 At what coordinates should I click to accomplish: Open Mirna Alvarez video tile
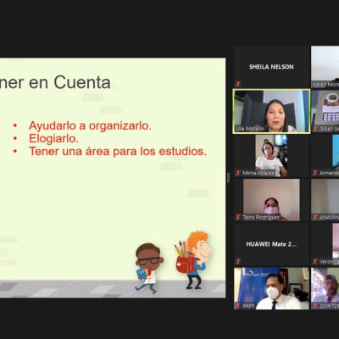click(x=272, y=156)
